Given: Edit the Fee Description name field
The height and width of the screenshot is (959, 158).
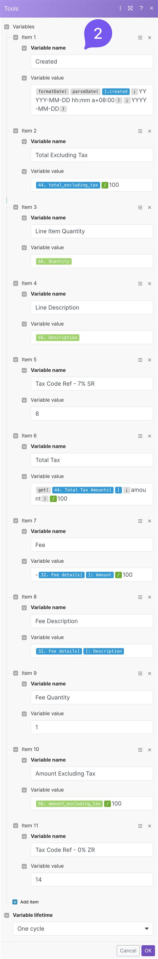Looking at the screenshot, I should 92,621.
